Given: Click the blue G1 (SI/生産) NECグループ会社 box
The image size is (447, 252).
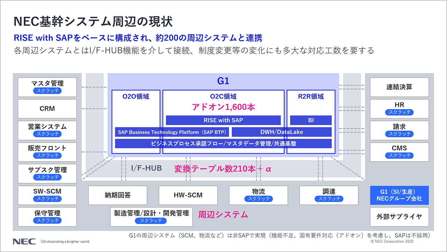Looking at the screenshot, I should 399,195.
